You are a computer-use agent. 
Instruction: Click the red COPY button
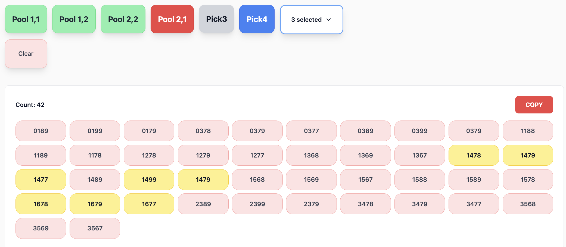click(x=534, y=105)
